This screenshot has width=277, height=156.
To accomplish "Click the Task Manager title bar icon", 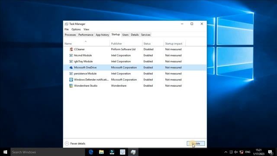I will [66, 24].
